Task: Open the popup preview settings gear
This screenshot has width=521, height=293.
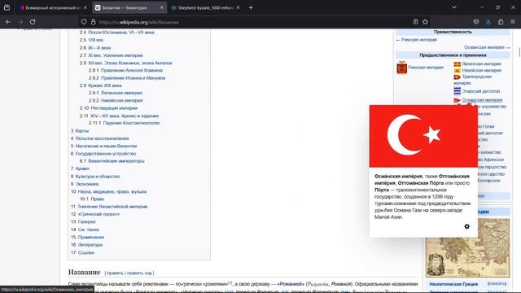Action: coord(466,226)
